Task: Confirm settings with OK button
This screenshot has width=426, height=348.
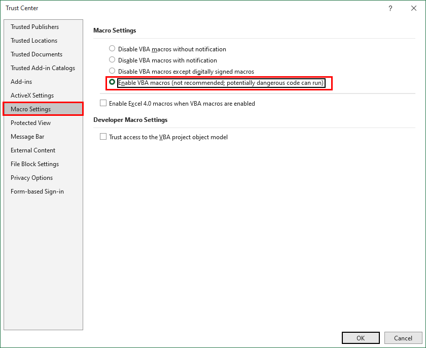Action: coord(361,338)
